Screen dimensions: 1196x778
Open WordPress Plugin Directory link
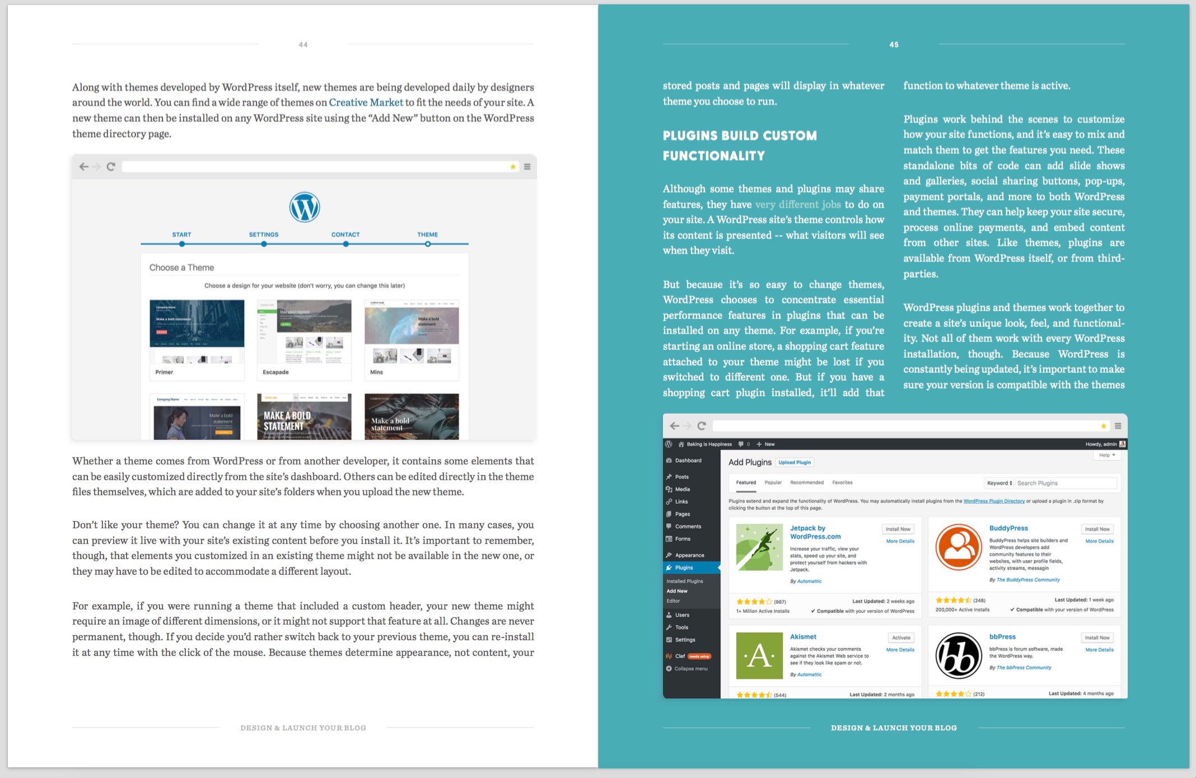pos(994,501)
